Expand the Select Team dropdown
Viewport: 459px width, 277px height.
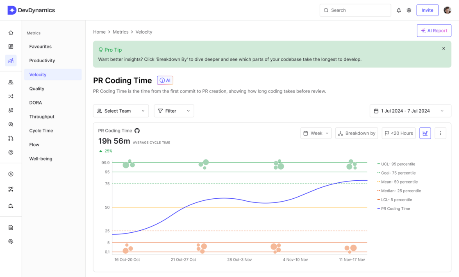pyautogui.click(x=121, y=111)
